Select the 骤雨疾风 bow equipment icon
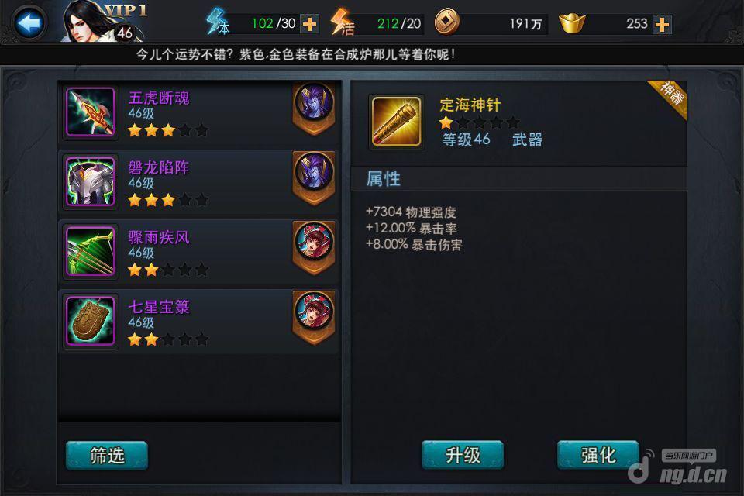Screen dimensions: 744x496 click(91, 251)
